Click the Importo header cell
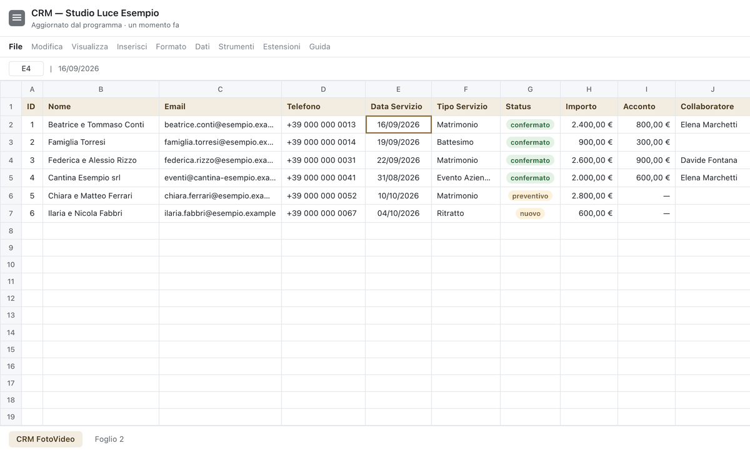 coord(589,107)
